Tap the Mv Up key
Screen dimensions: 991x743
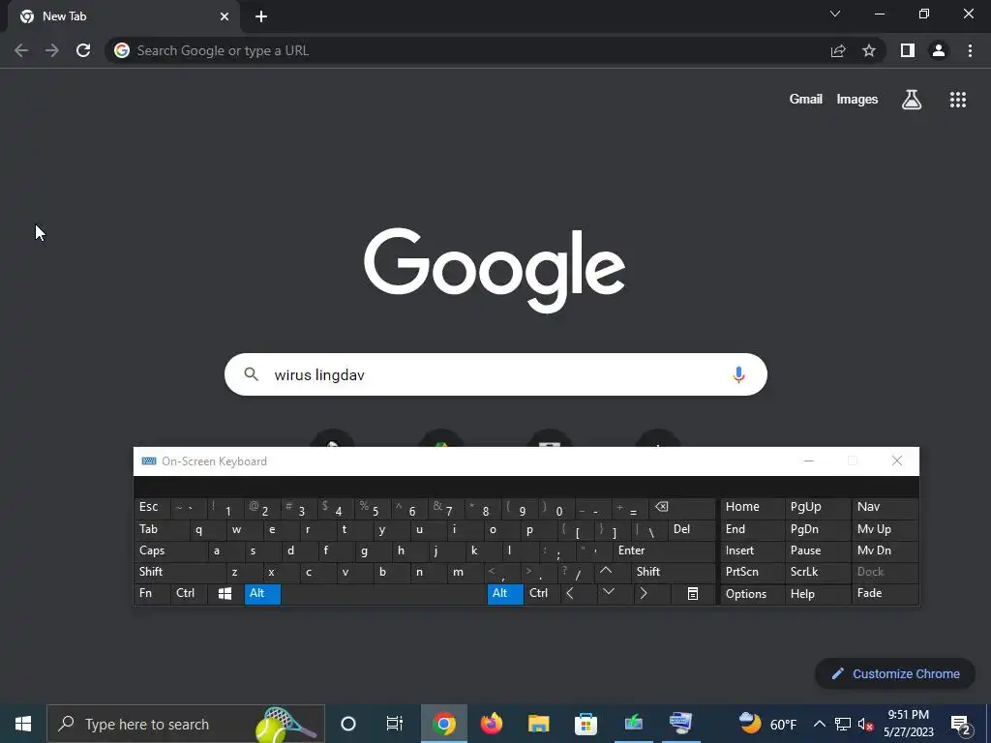click(x=885, y=529)
